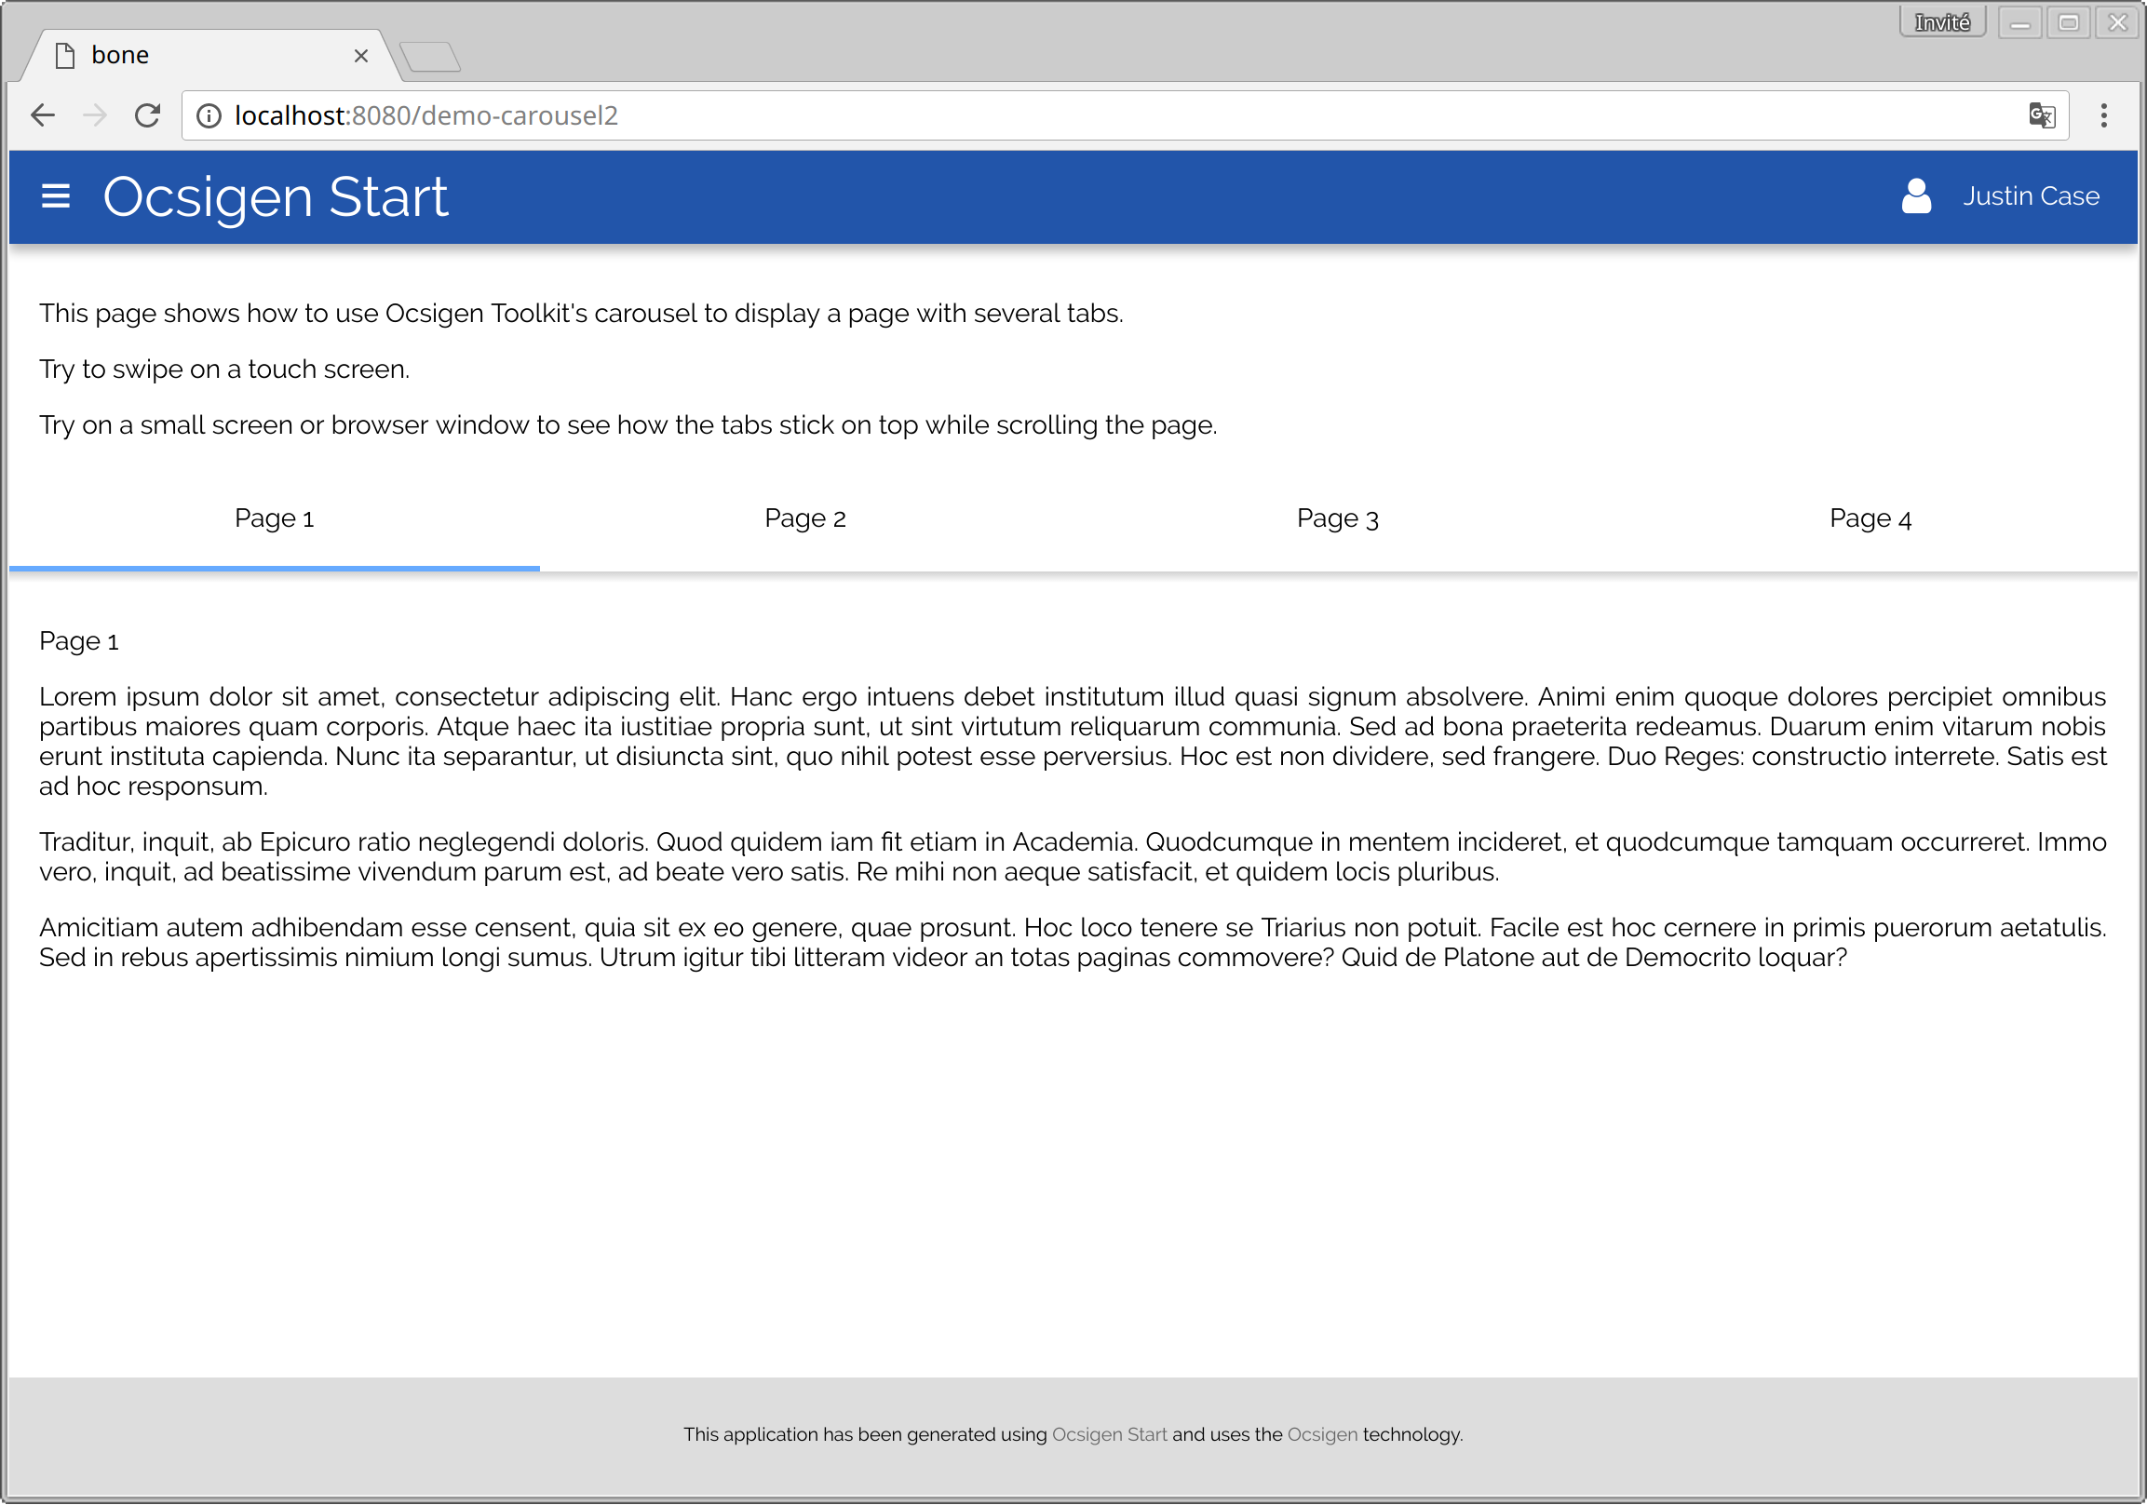2147x1505 pixels.
Task: Close the bone browser tab
Action: coord(361,56)
